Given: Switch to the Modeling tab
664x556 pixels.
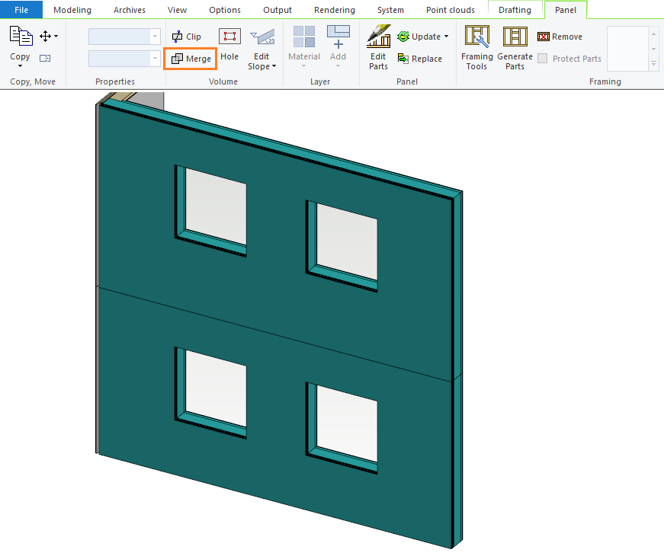Looking at the screenshot, I should (x=72, y=10).
